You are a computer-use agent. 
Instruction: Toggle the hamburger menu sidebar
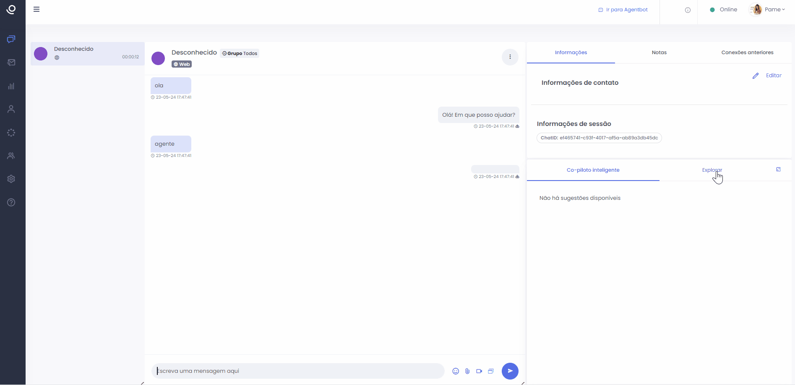[36, 9]
